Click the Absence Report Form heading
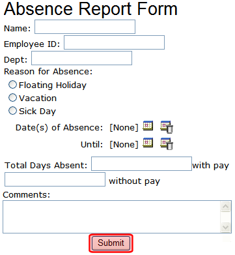Image resolution: width=235 pixels, height=255 pixels. [90, 8]
